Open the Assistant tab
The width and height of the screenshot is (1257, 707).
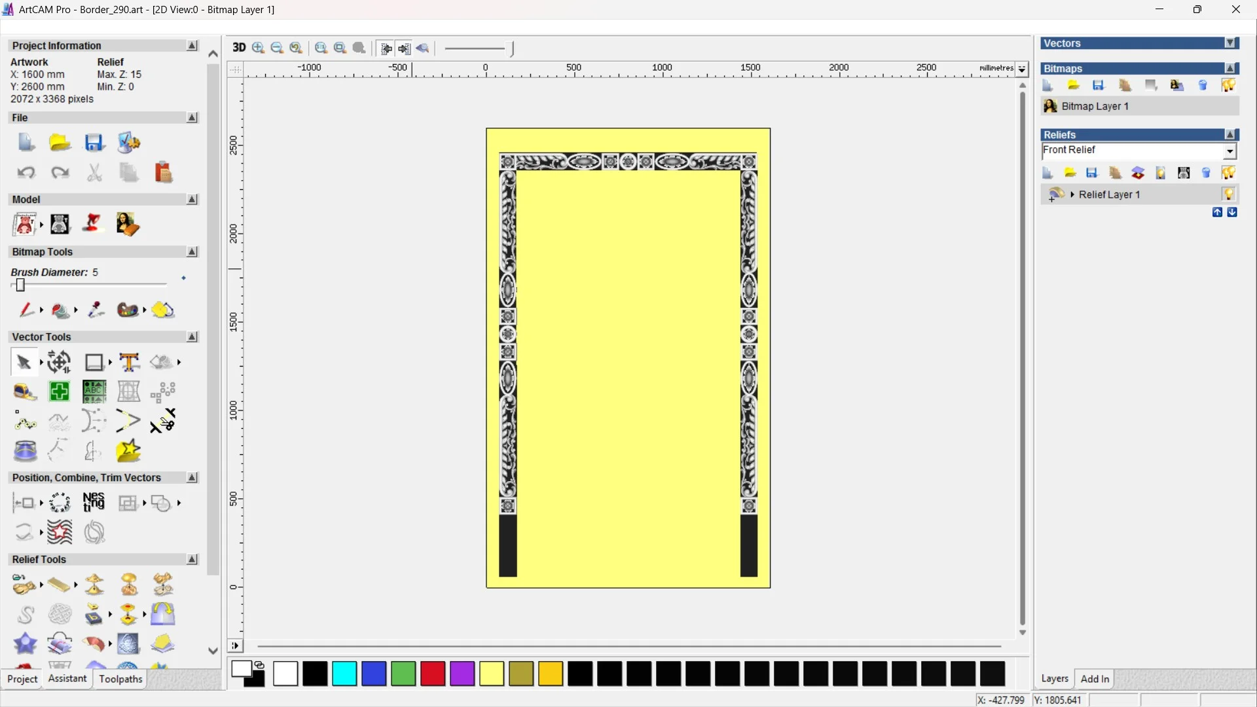pos(67,679)
